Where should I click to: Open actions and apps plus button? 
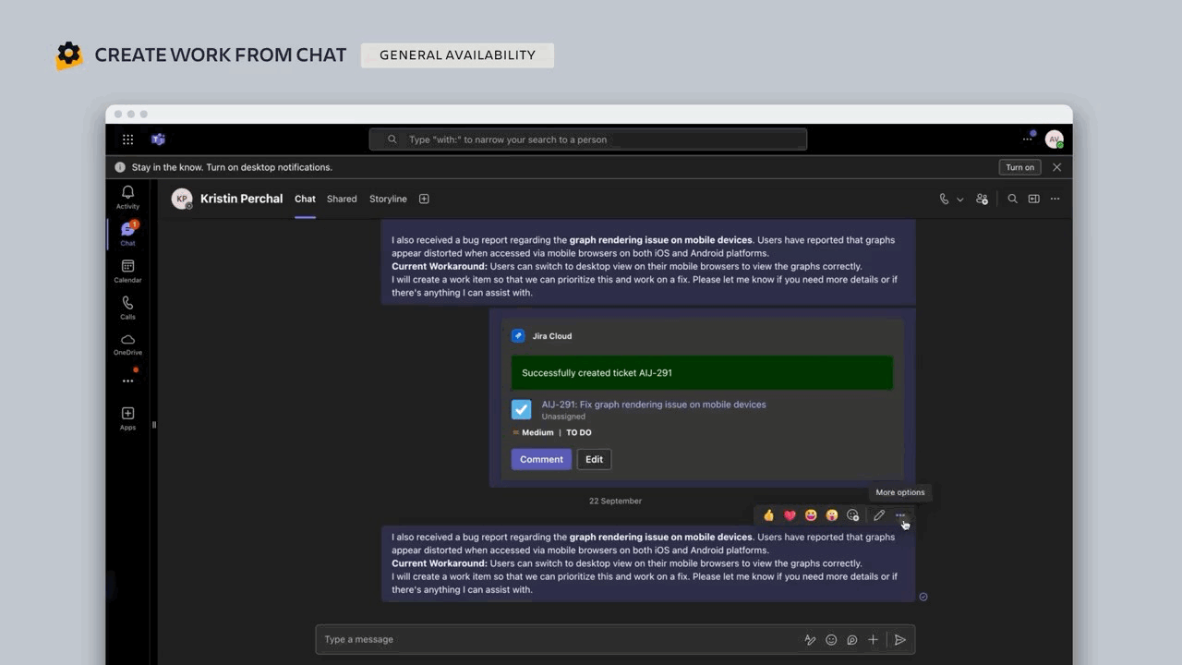(x=873, y=639)
